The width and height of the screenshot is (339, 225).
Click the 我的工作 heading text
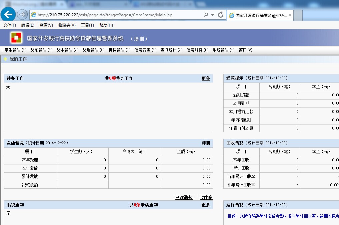point(18,59)
